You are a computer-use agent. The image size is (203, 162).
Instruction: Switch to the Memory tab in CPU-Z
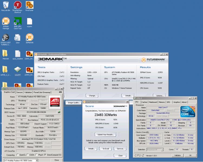(162, 102)
